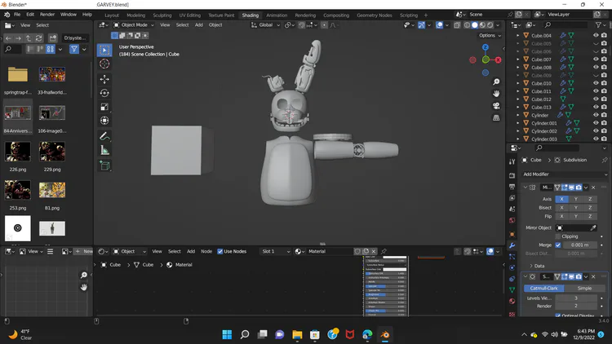Enable Mirror Flip Z
This screenshot has width=612, height=344.
click(x=590, y=217)
